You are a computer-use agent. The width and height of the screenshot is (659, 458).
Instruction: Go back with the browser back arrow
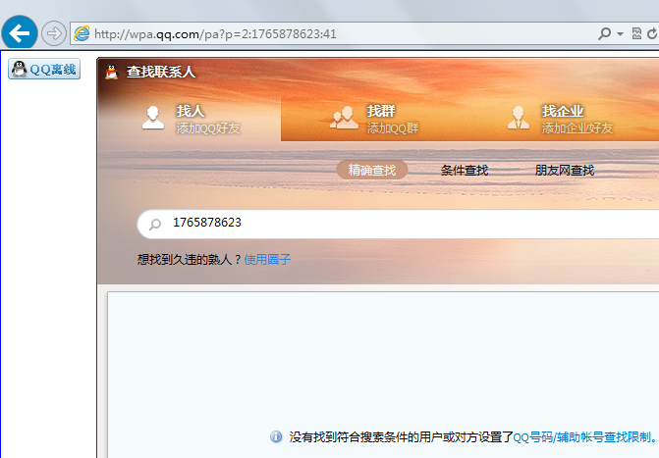[x=20, y=32]
